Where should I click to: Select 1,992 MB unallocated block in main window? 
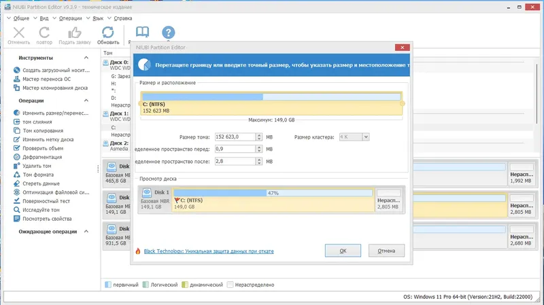(521, 173)
